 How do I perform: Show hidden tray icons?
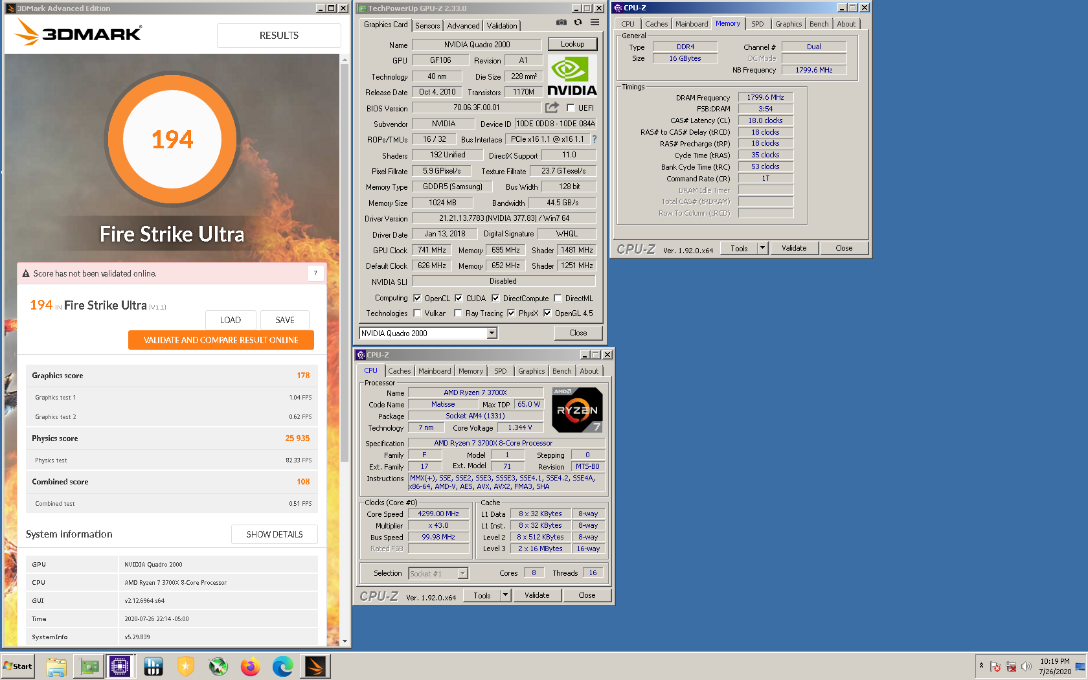(x=981, y=666)
